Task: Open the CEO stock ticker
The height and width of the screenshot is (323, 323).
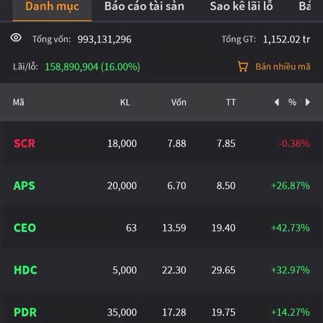Action: point(25,228)
